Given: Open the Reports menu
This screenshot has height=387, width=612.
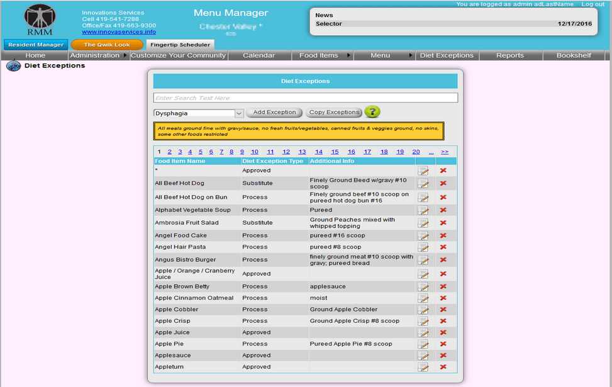Looking at the screenshot, I should tap(509, 55).
